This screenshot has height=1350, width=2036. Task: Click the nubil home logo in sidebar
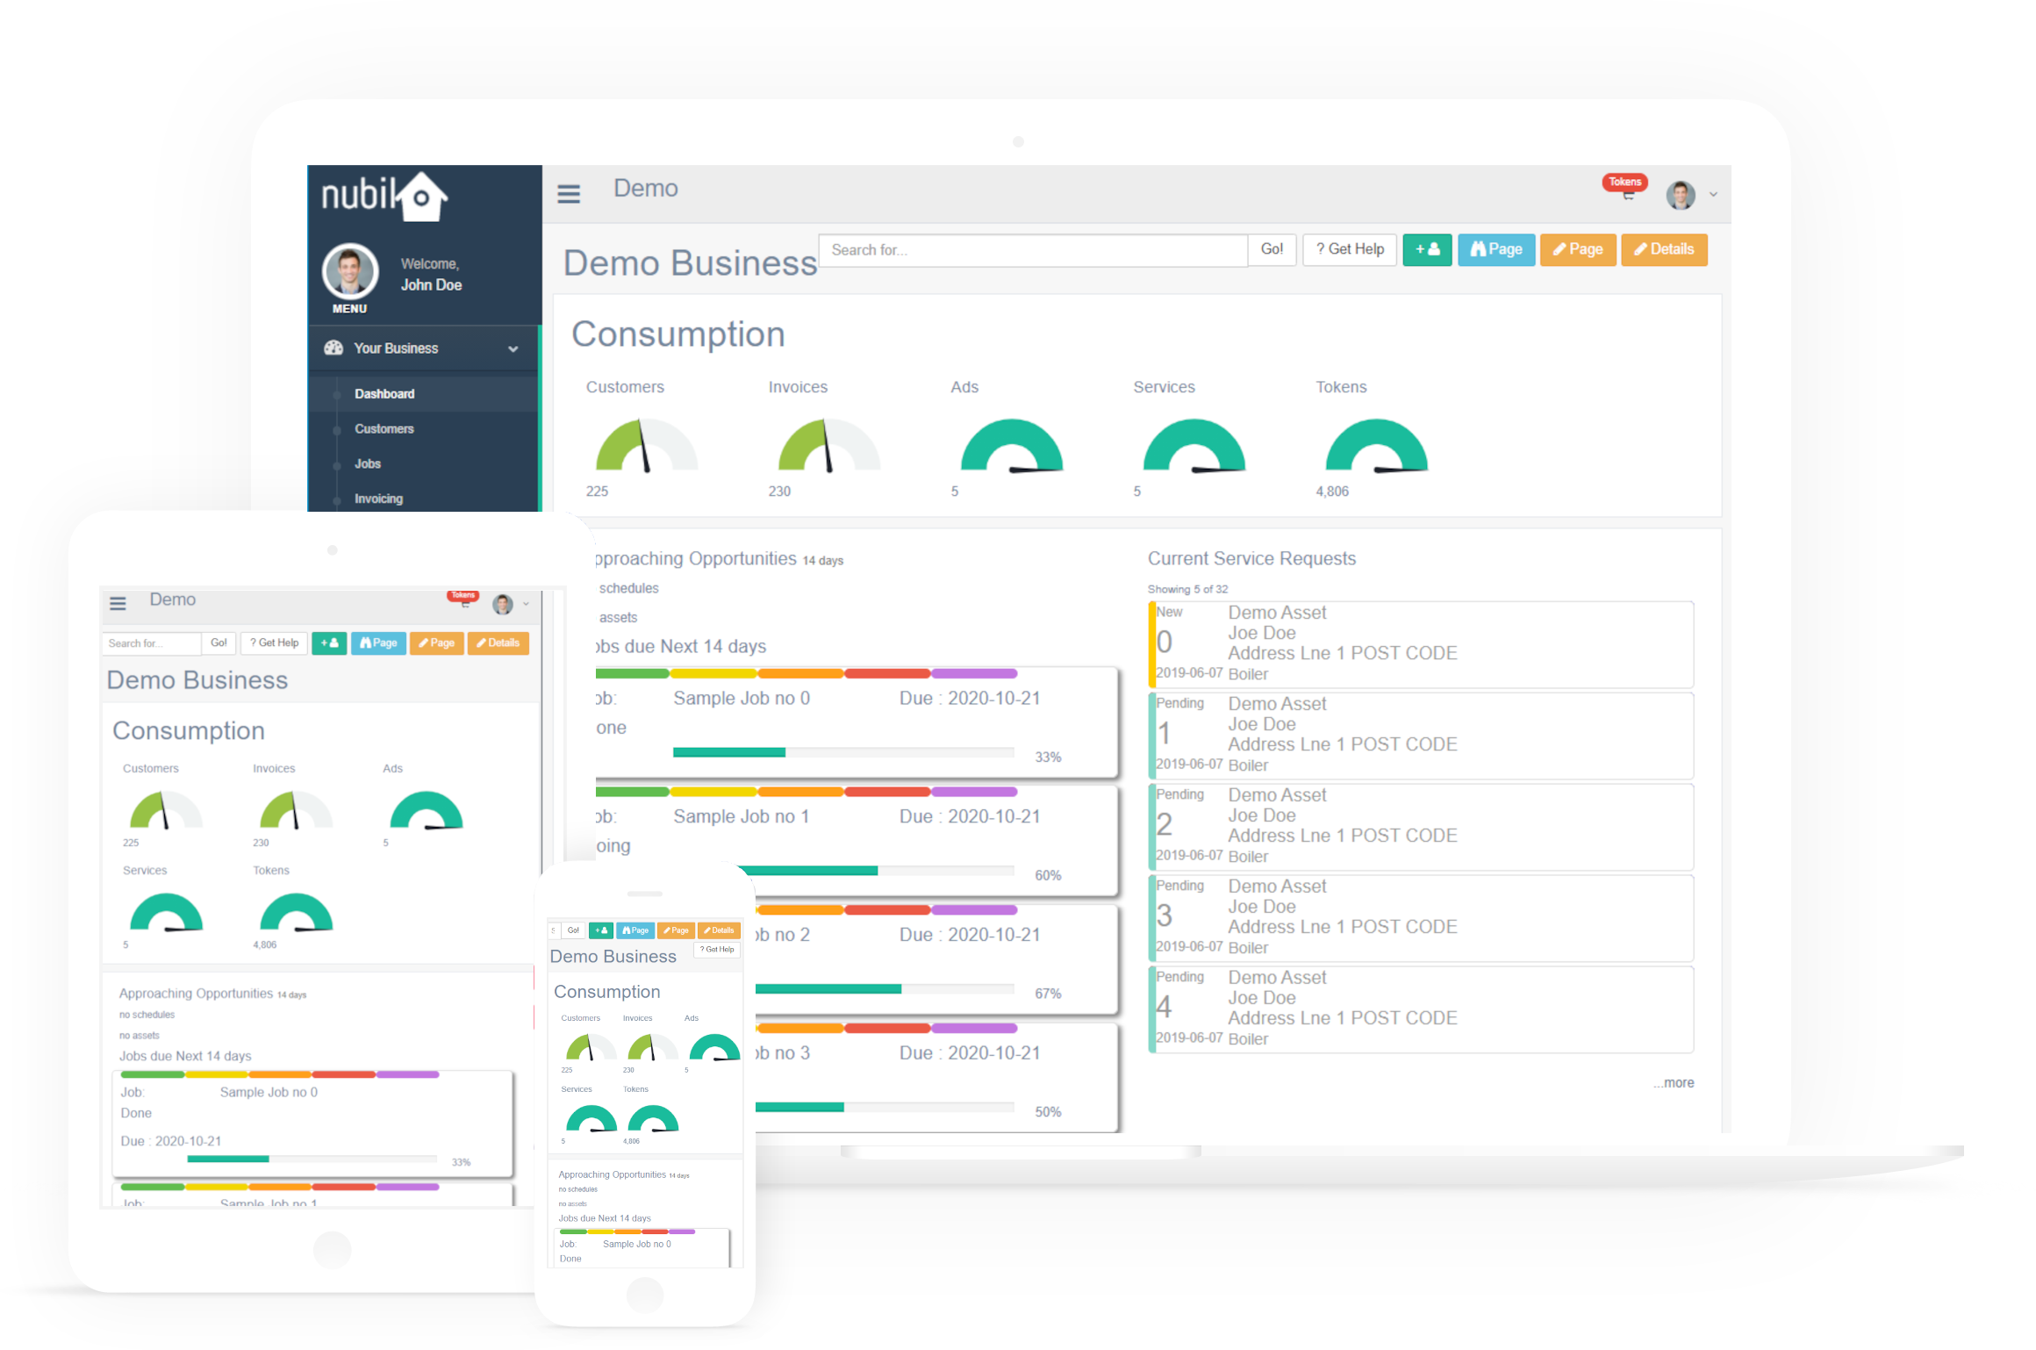click(x=384, y=195)
